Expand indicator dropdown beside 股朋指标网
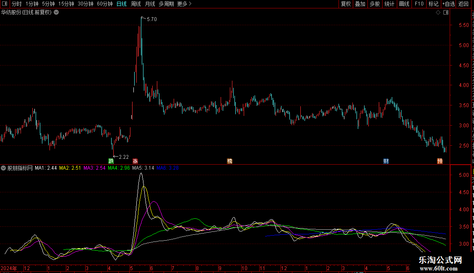The image size is (474, 273). [x=3, y=168]
